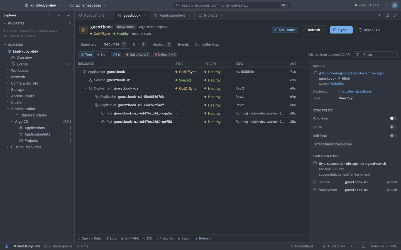The image size is (401, 250).
Task: Click the Sync... button
Action: coord(341,30)
